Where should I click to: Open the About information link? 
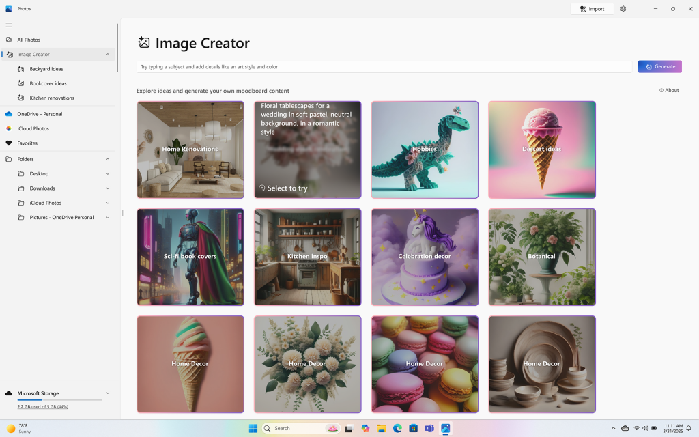pos(668,89)
